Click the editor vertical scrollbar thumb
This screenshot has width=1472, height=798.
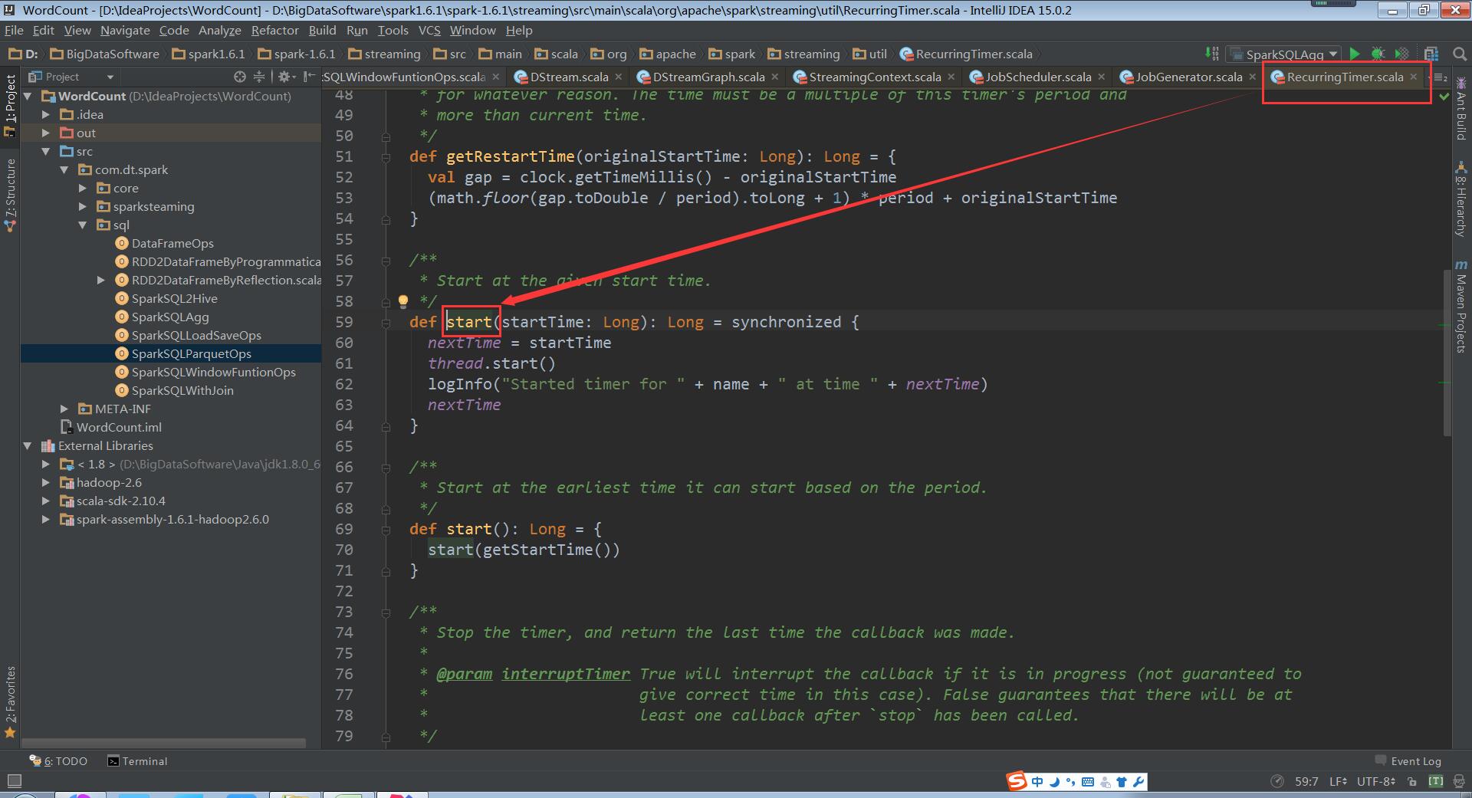(1447, 354)
